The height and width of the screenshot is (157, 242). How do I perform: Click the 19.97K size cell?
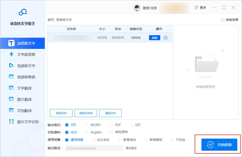point(102,38)
